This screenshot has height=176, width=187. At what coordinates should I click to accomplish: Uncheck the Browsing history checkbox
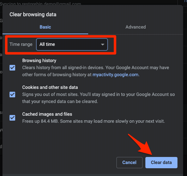coord(12,68)
